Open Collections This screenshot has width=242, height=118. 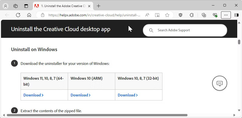(x=204, y=15)
